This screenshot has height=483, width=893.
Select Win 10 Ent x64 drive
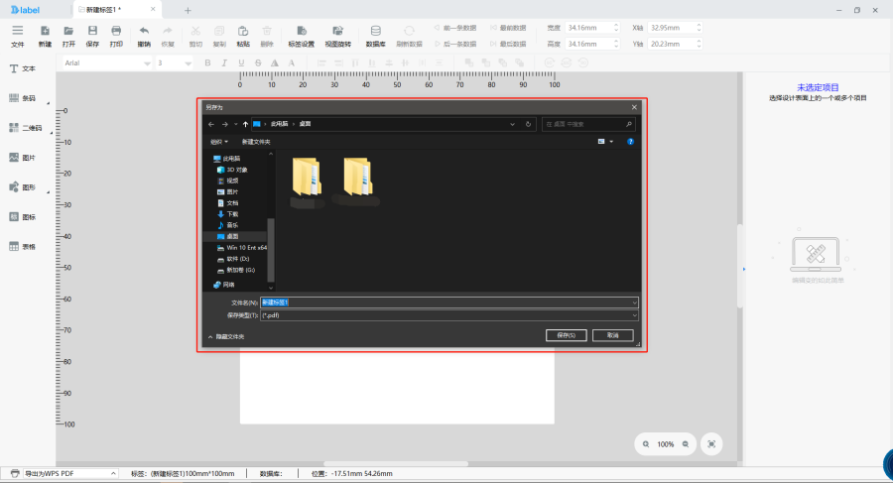point(242,248)
